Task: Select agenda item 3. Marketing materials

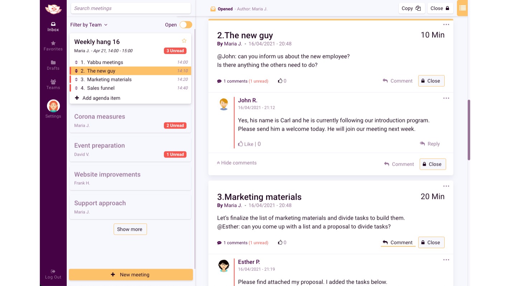Action: click(130, 79)
